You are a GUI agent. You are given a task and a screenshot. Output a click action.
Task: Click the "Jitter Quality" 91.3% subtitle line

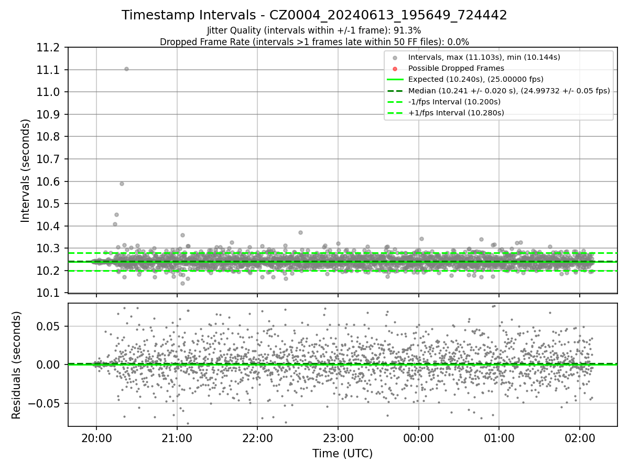click(314, 30)
